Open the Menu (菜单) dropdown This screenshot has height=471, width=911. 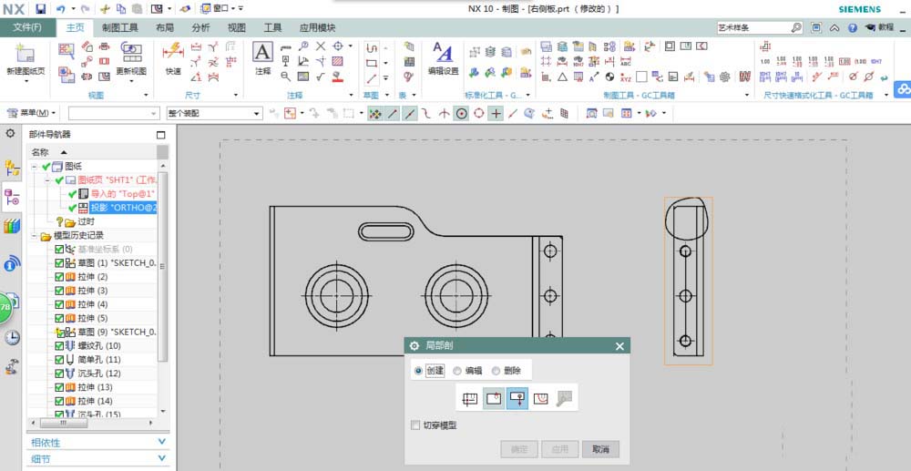[x=32, y=113]
